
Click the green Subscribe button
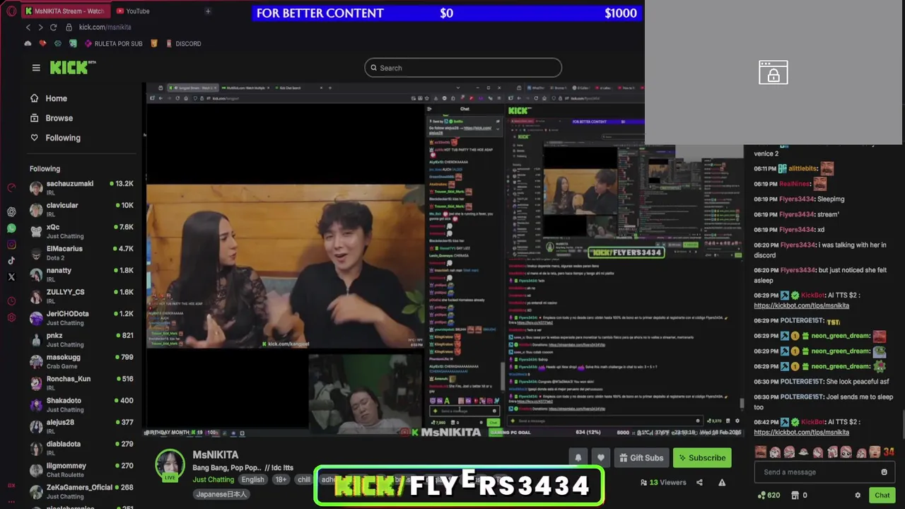(702, 457)
